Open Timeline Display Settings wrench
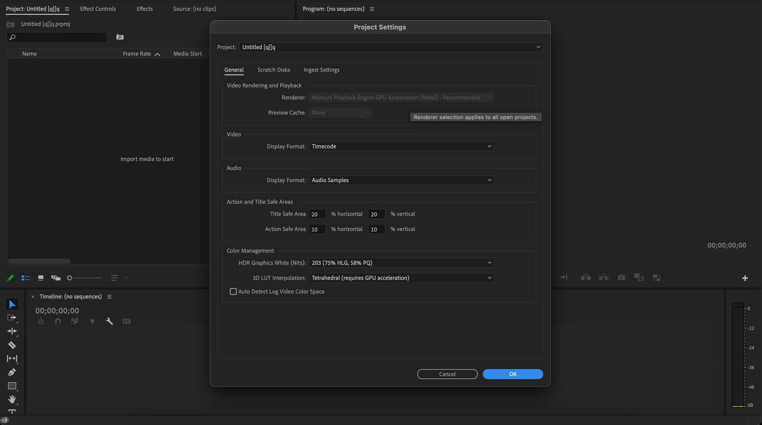This screenshot has height=425, width=762. pyautogui.click(x=109, y=321)
